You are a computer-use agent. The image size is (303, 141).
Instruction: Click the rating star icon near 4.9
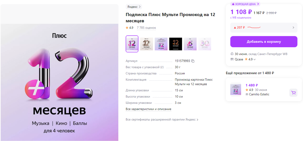coord(127,28)
